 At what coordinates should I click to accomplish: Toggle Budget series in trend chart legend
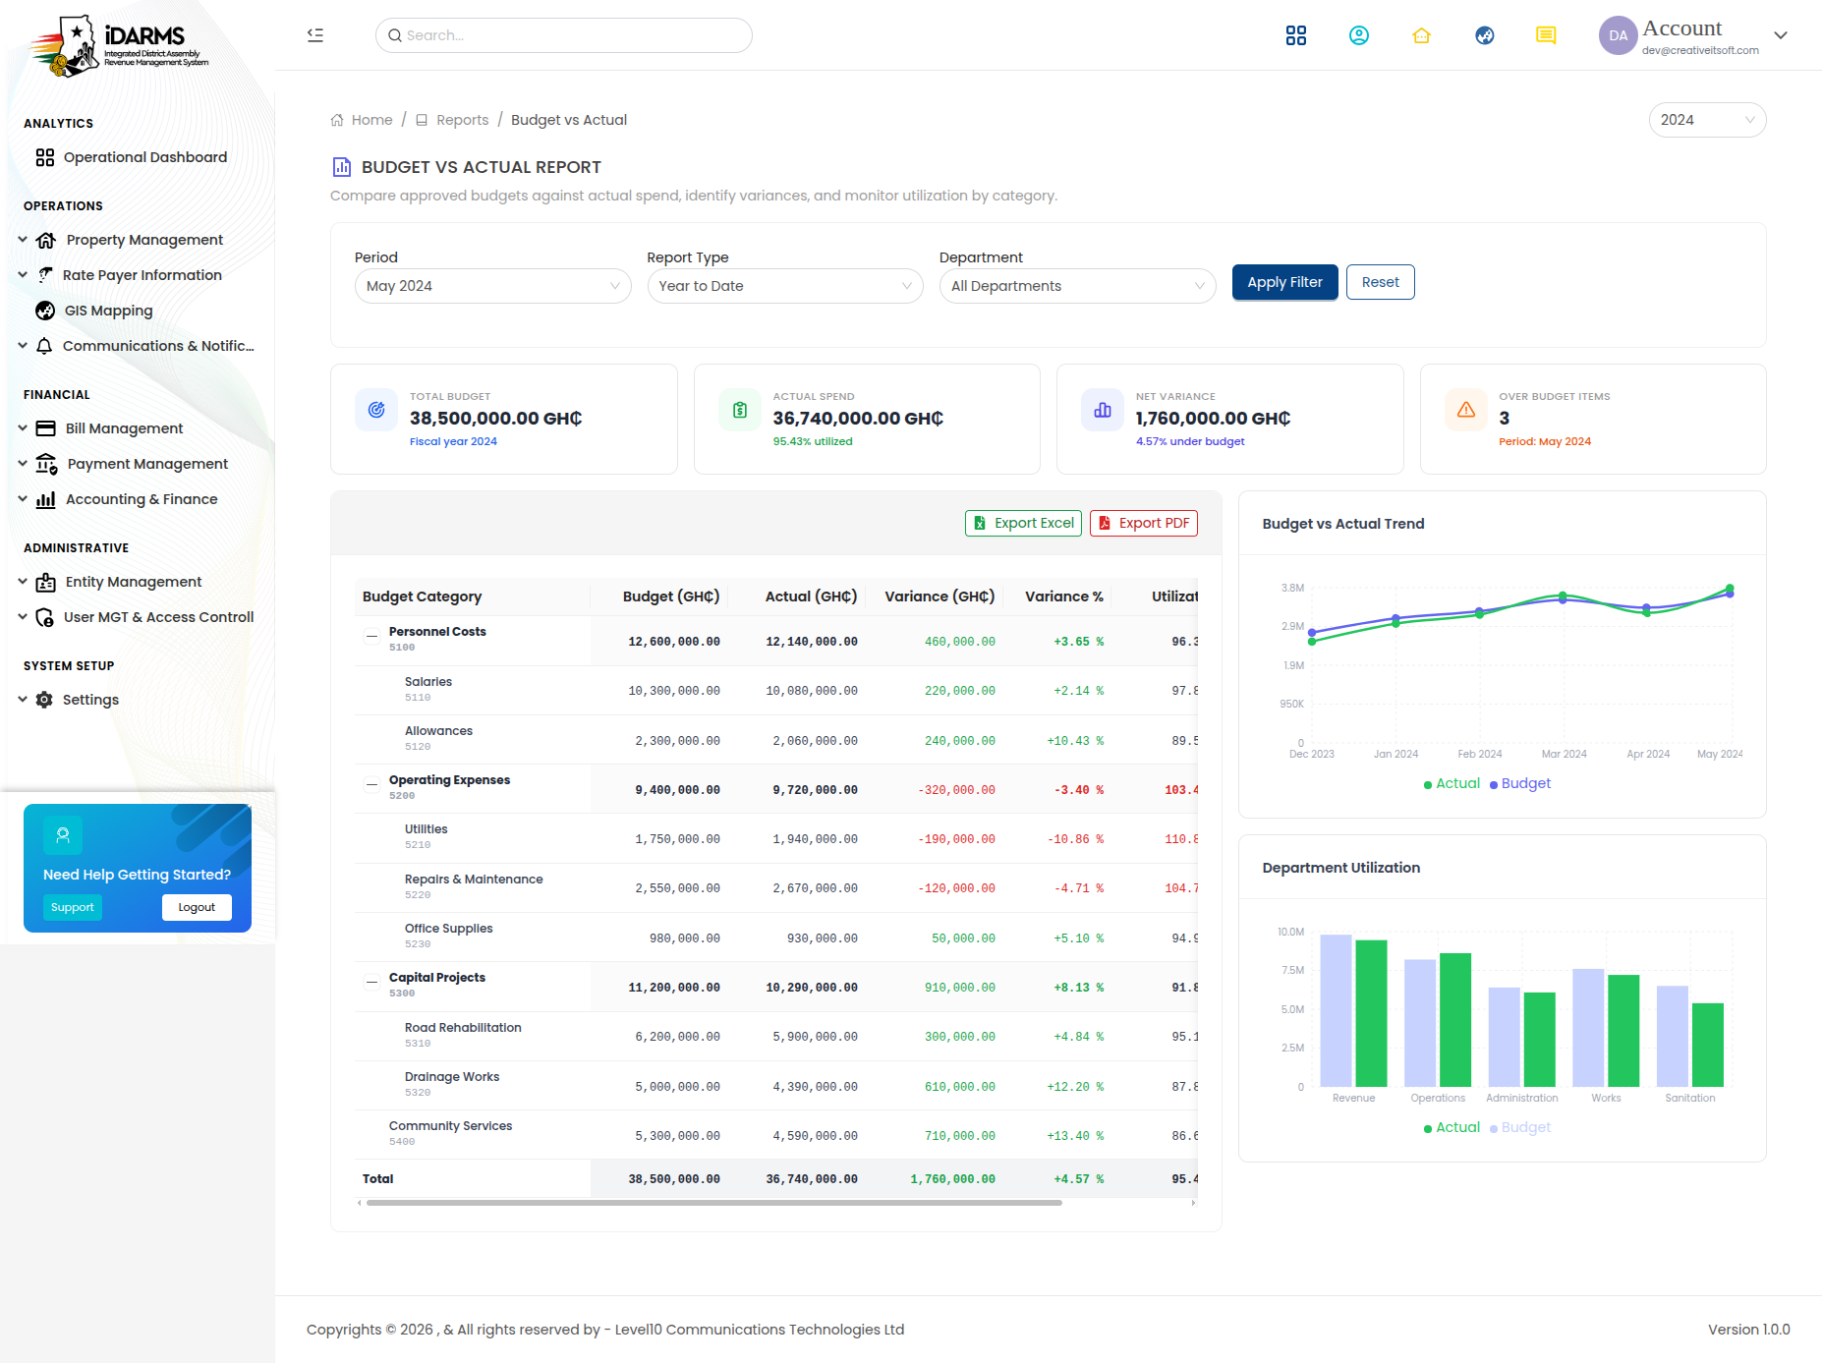click(1520, 783)
